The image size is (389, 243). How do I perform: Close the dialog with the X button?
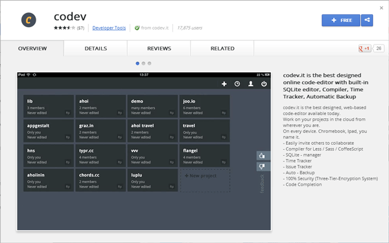point(381,8)
